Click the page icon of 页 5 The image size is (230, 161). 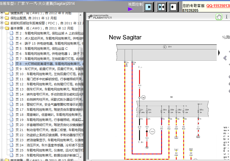pos(12,48)
